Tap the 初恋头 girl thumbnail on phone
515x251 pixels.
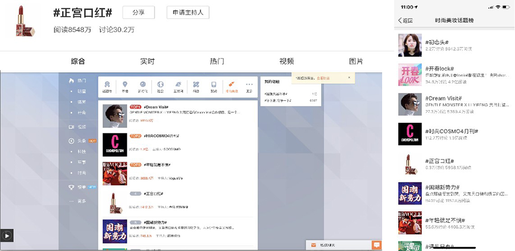(x=410, y=45)
